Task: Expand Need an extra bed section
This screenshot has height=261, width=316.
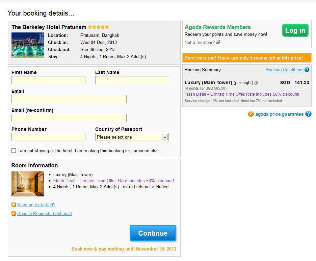Action: pyautogui.click(x=36, y=205)
